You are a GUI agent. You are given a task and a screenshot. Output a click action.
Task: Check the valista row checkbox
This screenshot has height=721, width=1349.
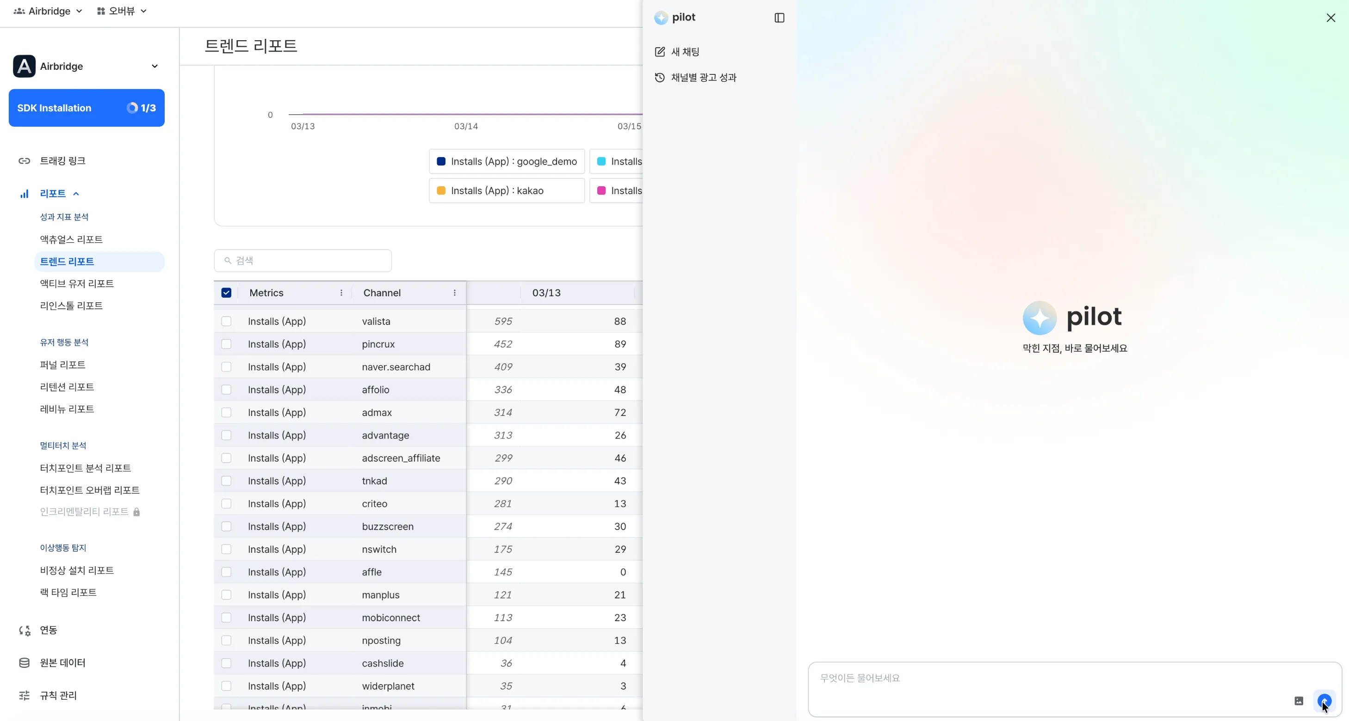click(226, 321)
